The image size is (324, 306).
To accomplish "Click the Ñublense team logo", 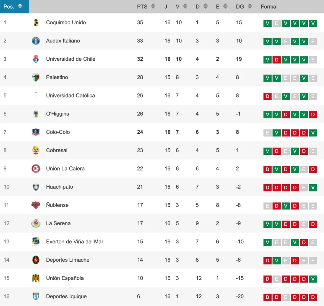I will pos(36,205).
